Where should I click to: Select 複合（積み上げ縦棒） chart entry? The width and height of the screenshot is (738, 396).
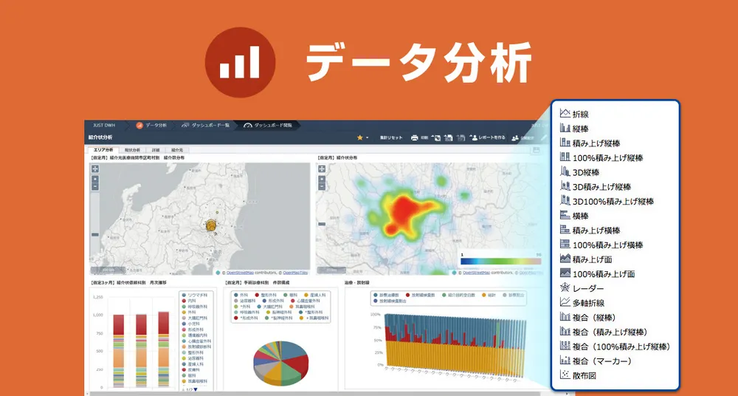click(x=604, y=332)
